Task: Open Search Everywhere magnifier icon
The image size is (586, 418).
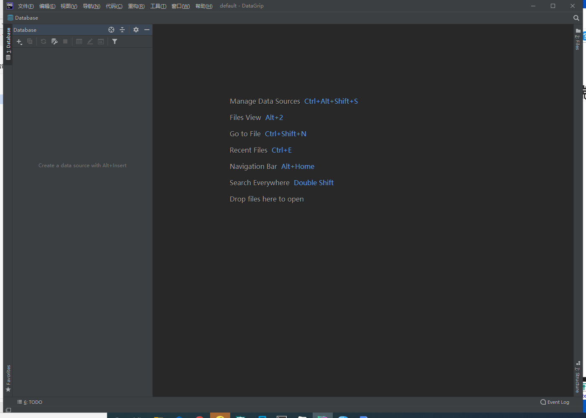Action: click(x=576, y=18)
